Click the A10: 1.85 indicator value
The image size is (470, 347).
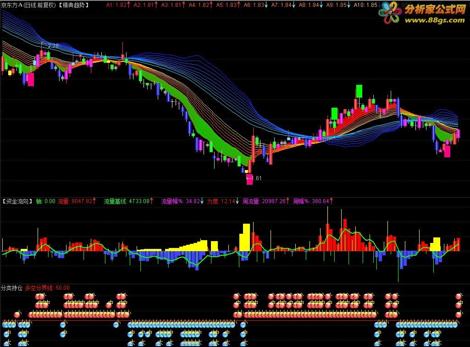(366, 5)
